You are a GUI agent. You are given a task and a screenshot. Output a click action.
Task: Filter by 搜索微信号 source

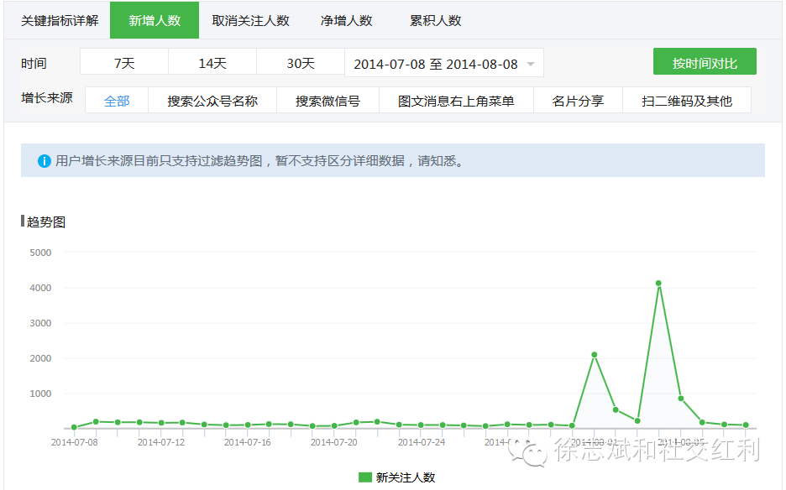point(327,100)
